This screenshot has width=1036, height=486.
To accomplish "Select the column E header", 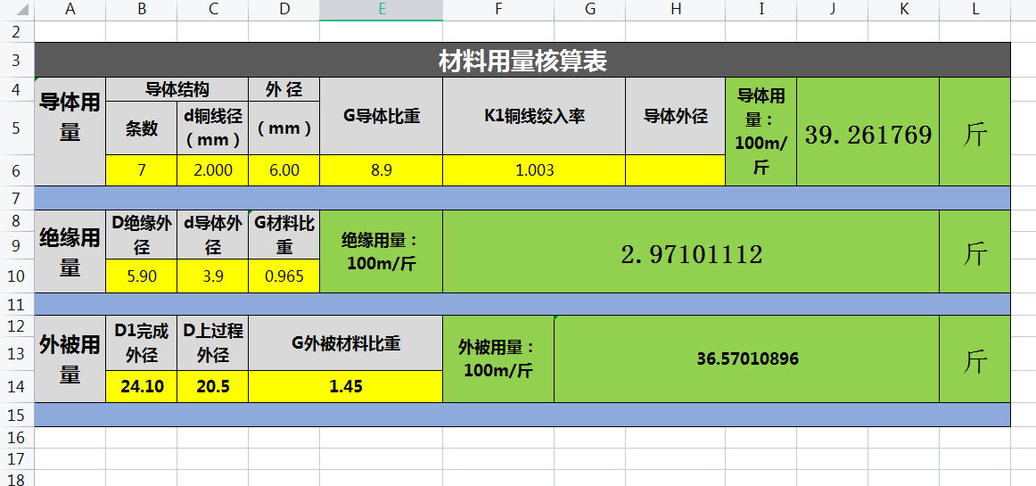I will pyautogui.click(x=381, y=10).
